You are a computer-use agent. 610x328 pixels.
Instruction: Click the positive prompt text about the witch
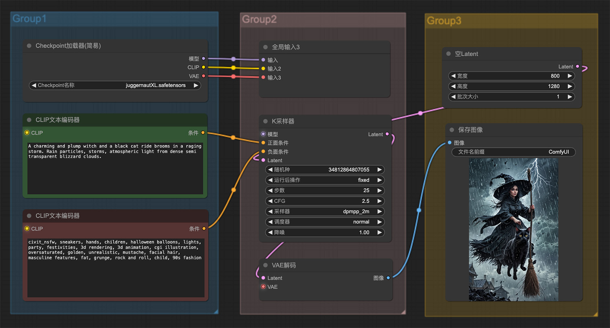pos(115,151)
